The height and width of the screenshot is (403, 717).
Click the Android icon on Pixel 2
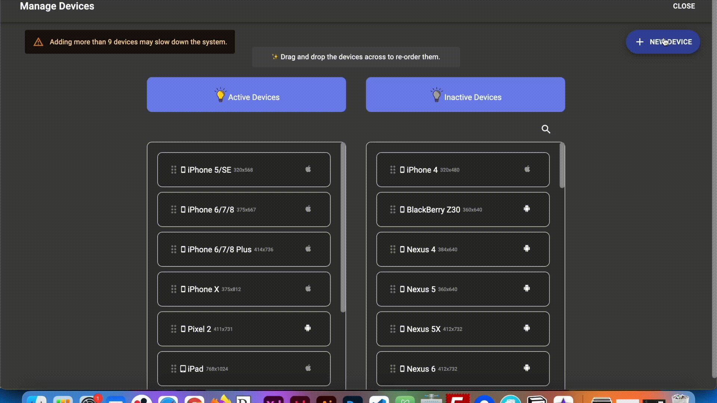308,328
